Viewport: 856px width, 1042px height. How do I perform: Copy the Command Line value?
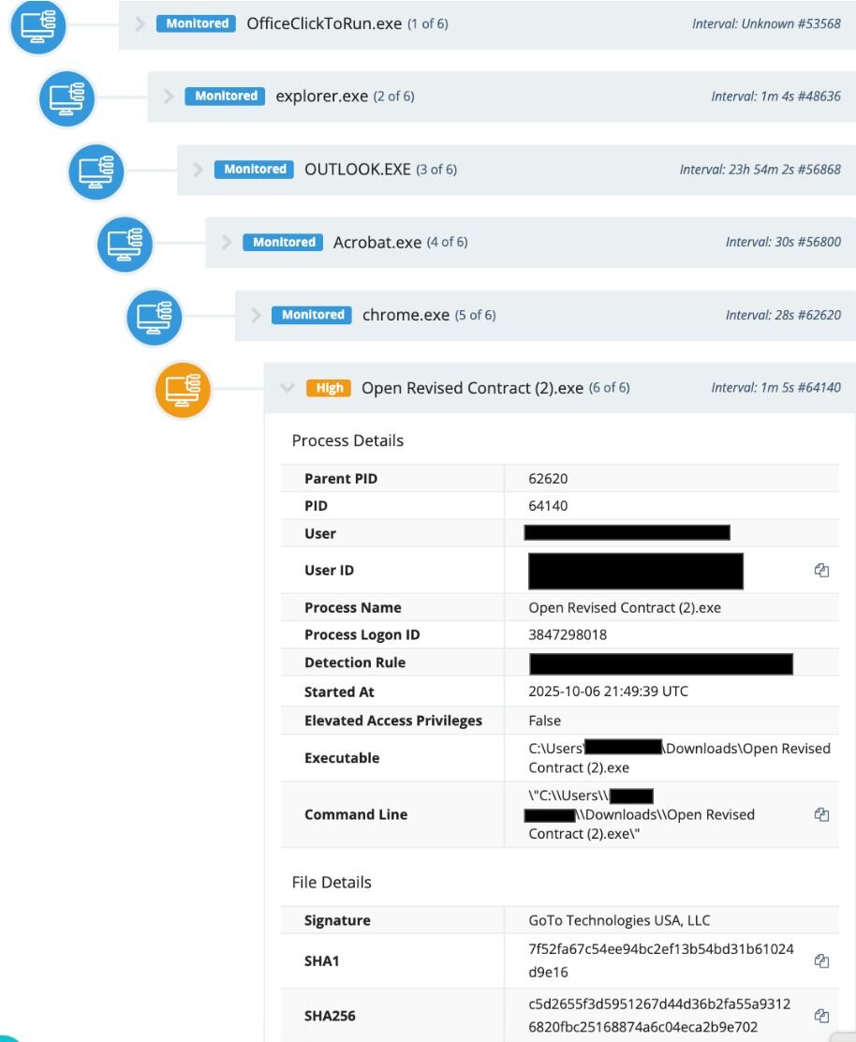tap(821, 814)
